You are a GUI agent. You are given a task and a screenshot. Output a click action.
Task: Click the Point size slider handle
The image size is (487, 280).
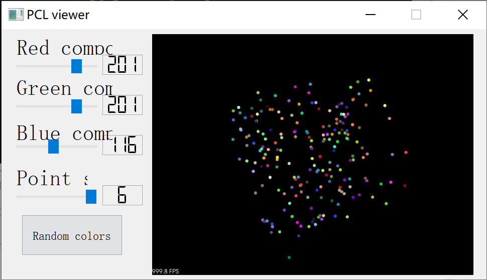pyautogui.click(x=91, y=197)
